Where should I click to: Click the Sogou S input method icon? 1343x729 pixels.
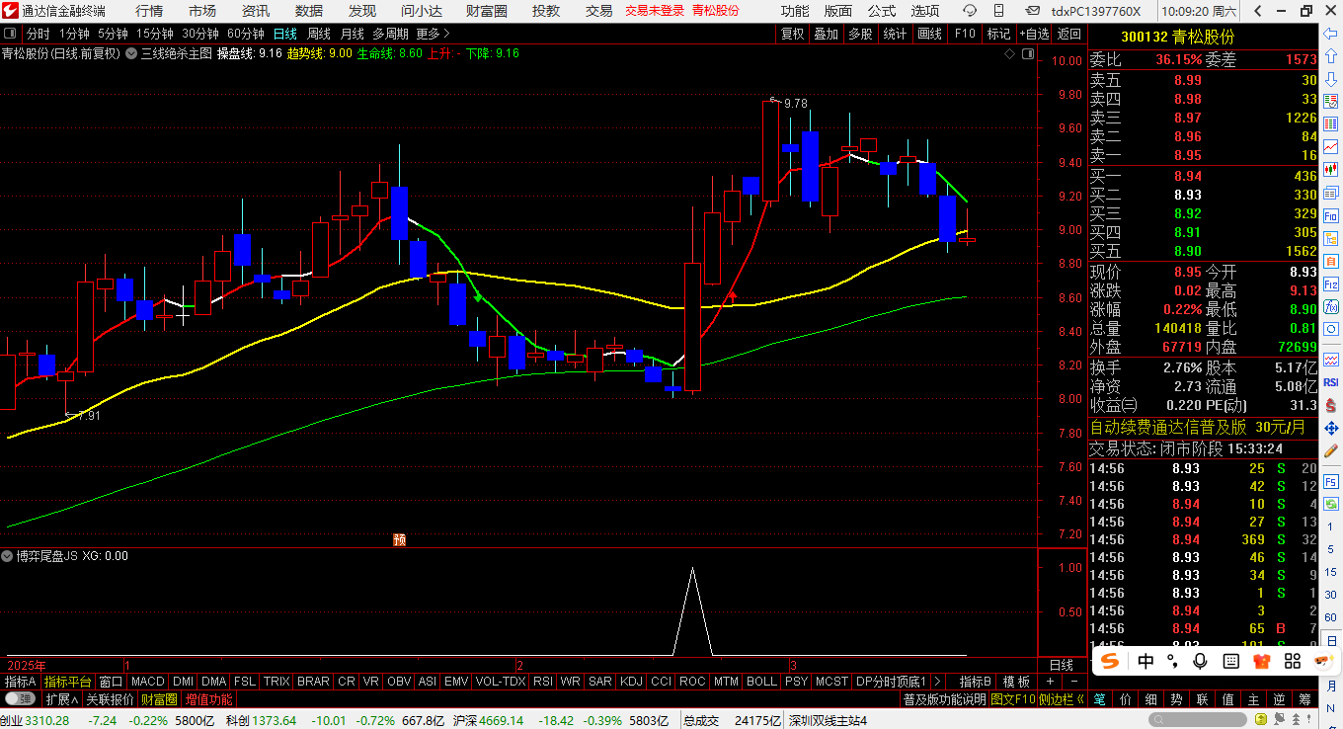(x=1111, y=660)
